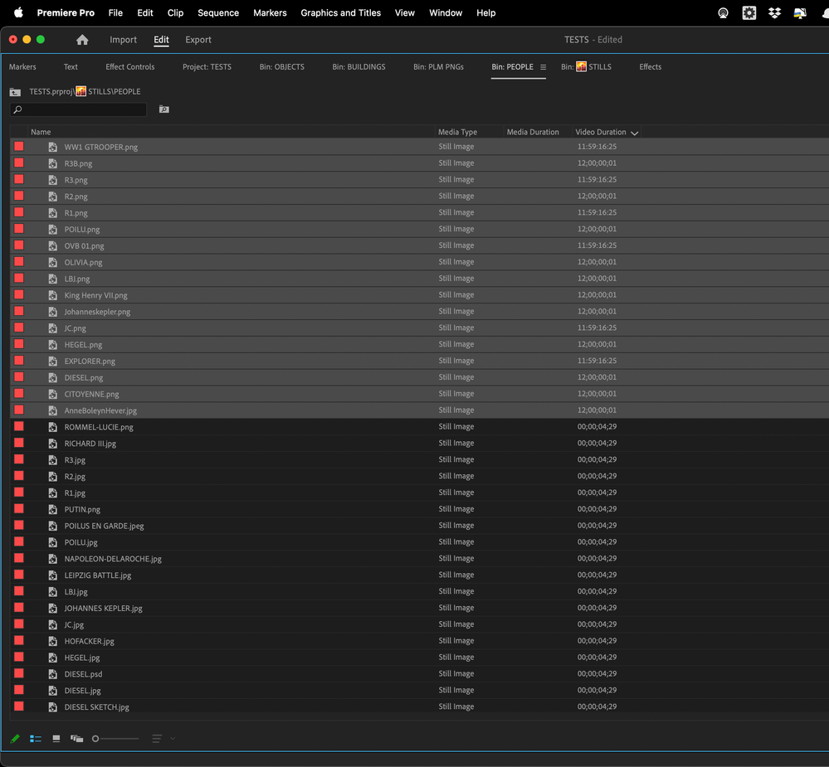Screen dimensions: 829x767
Task: Select the Edit workspace tab
Action: click(x=161, y=40)
